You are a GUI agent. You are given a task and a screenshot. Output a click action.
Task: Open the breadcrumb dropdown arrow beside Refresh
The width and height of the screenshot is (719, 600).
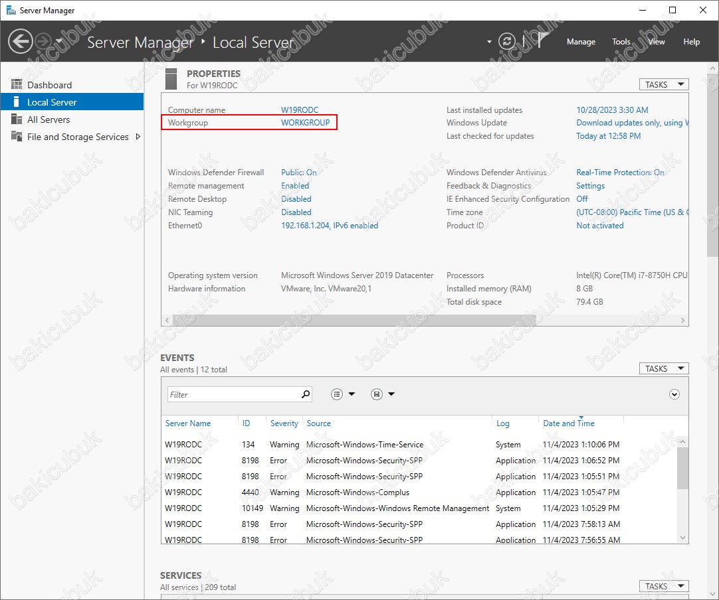(x=489, y=42)
